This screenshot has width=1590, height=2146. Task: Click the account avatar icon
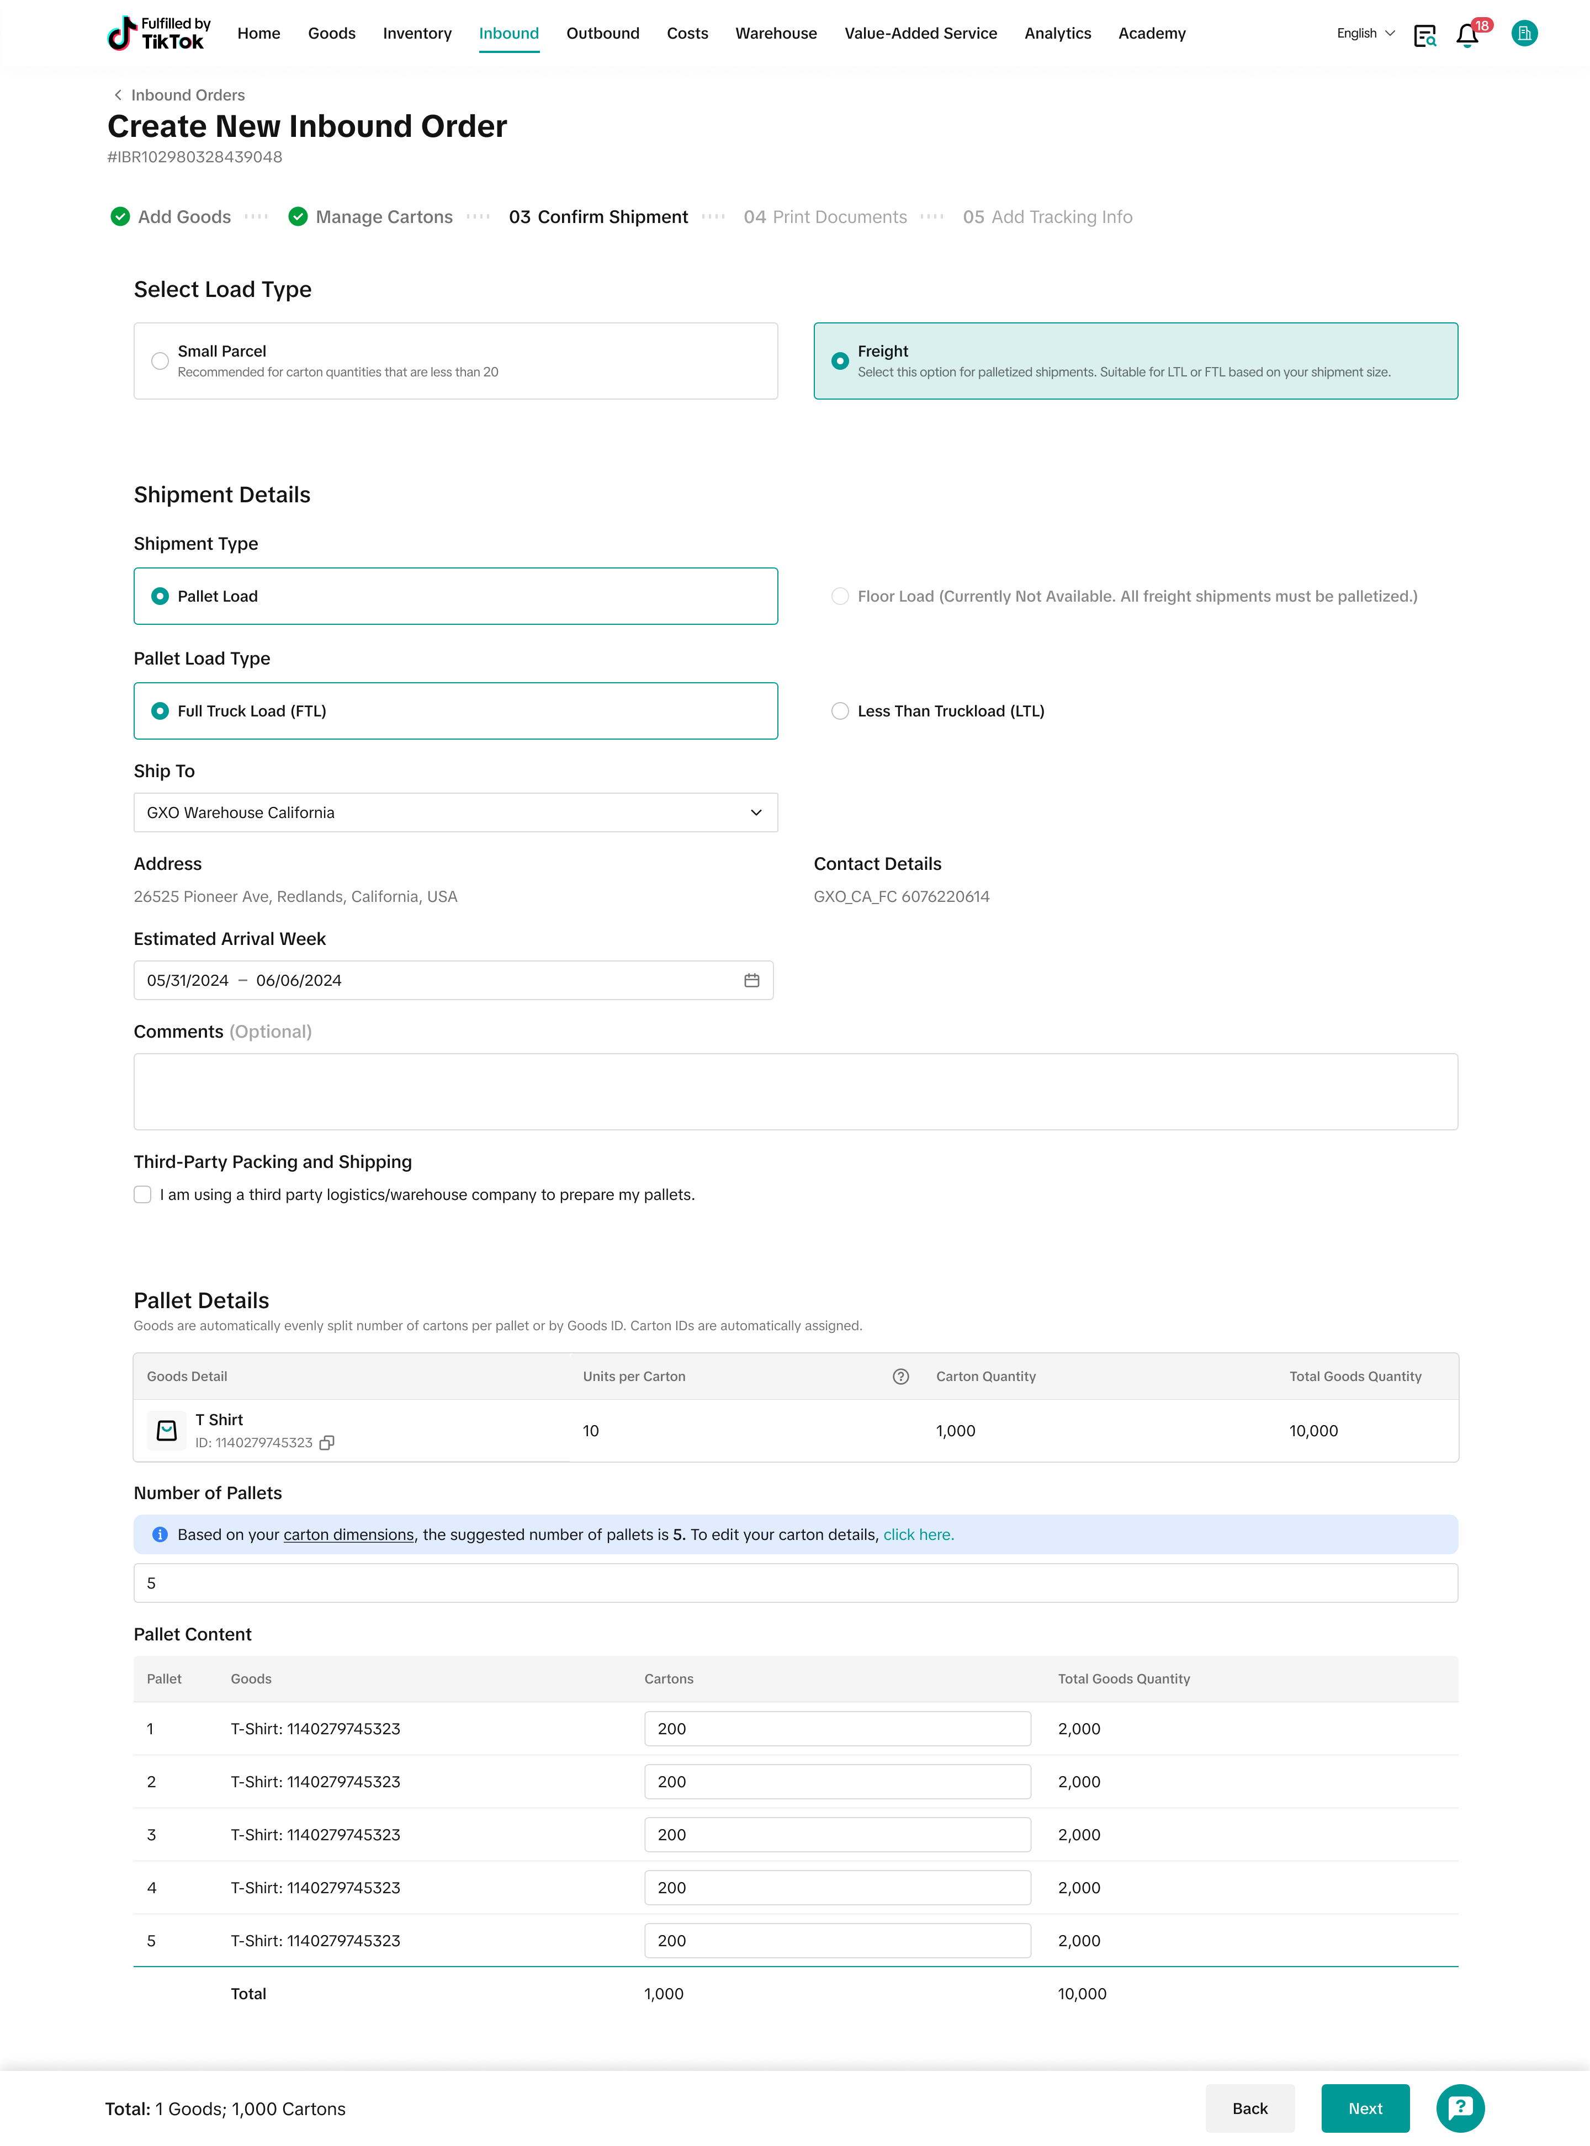[1524, 34]
